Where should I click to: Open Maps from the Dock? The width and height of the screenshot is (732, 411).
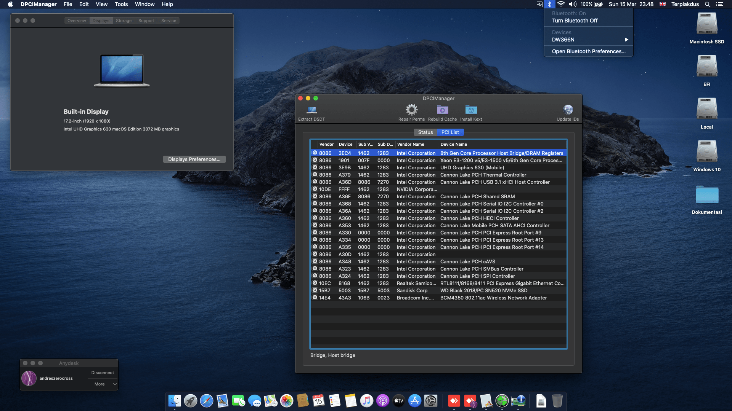pos(271,401)
